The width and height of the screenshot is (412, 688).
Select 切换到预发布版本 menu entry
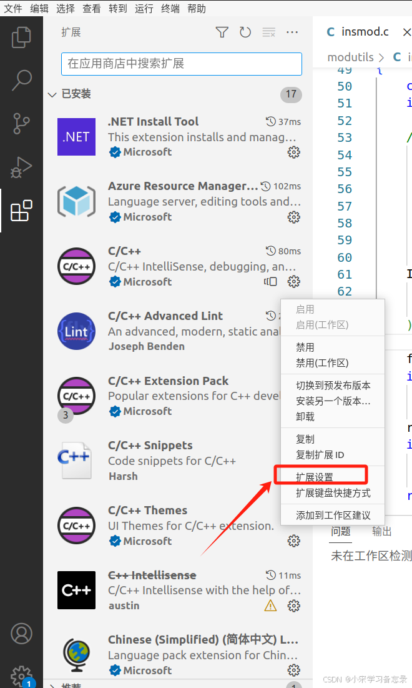pos(333,386)
